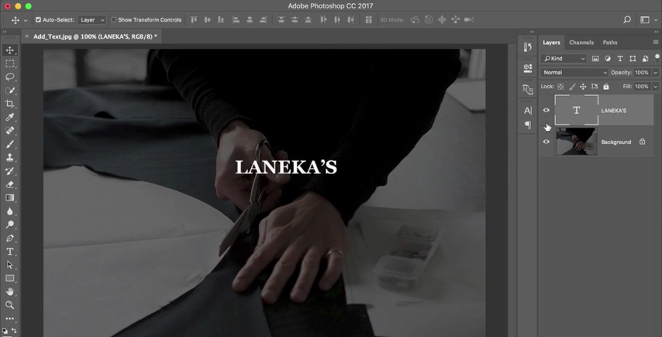This screenshot has height=337, width=662.
Task: Switch to the Channels tab
Action: pyautogui.click(x=581, y=42)
